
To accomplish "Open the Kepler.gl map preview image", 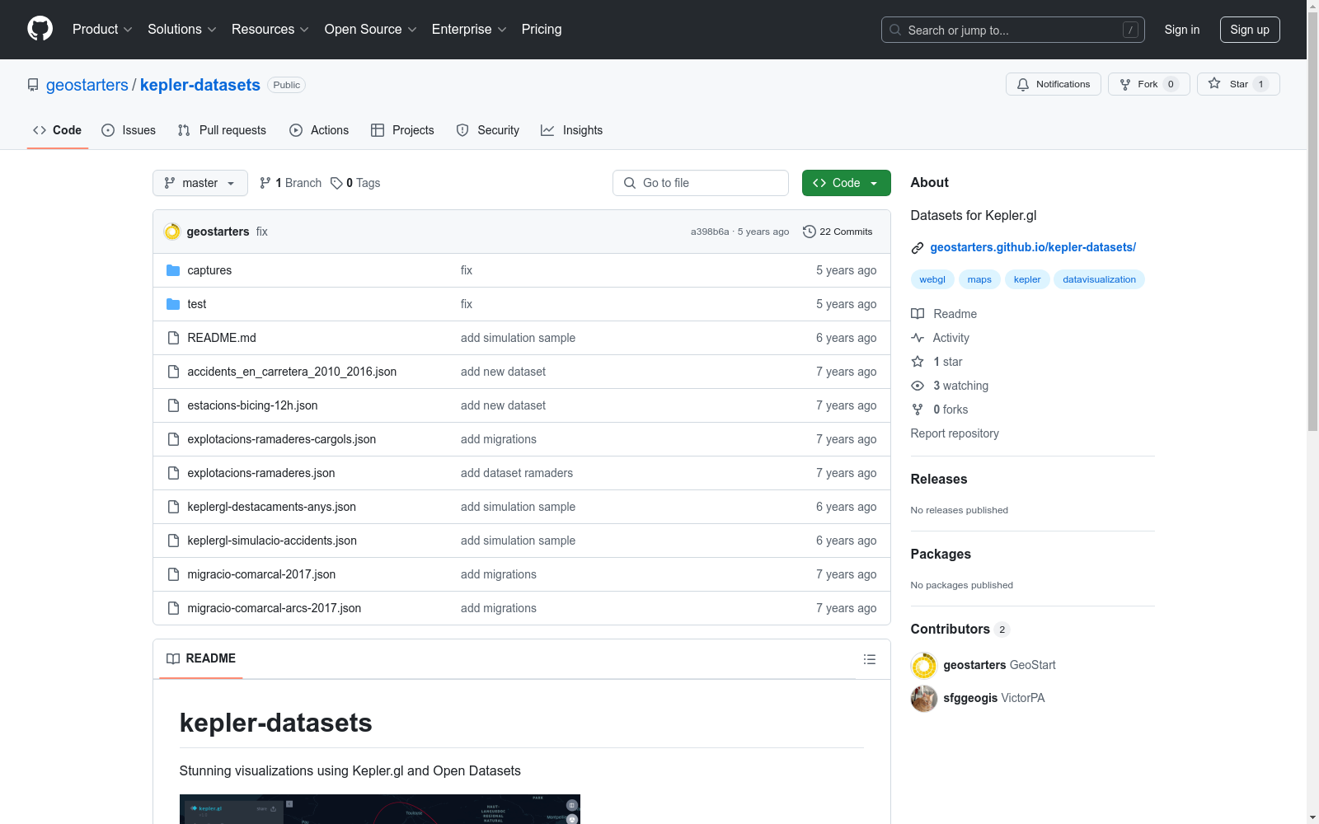I will pyautogui.click(x=380, y=809).
